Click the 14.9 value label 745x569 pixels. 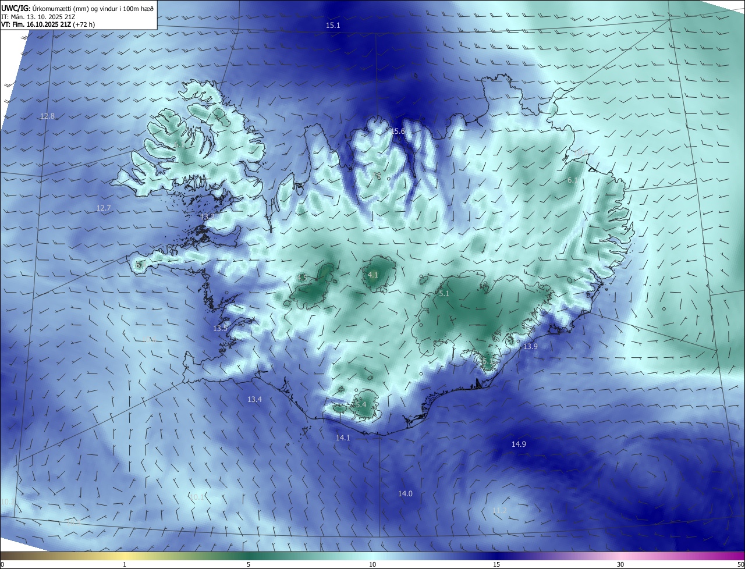pyautogui.click(x=519, y=444)
